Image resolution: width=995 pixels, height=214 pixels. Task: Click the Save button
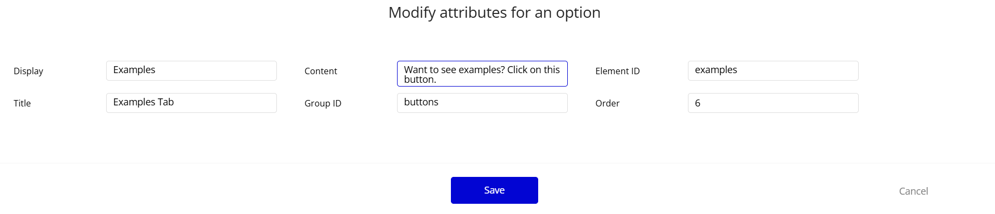click(494, 190)
